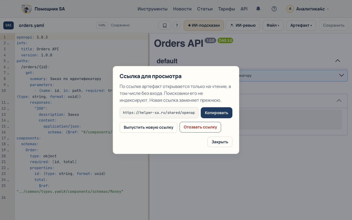Expand the GET operation row chevron
This screenshot has width=352, height=220.
(342, 75)
